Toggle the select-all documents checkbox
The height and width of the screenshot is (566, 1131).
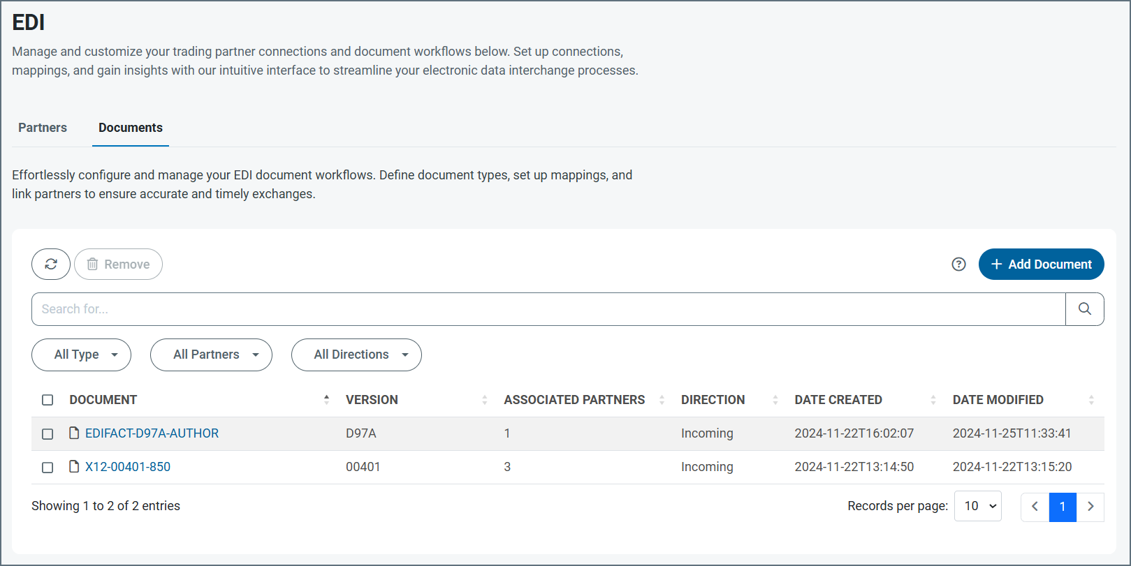(48, 400)
